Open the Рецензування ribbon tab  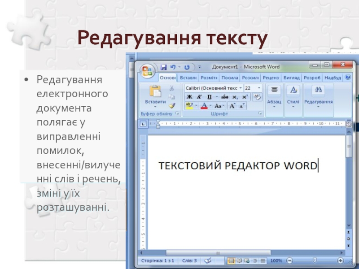(x=271, y=78)
